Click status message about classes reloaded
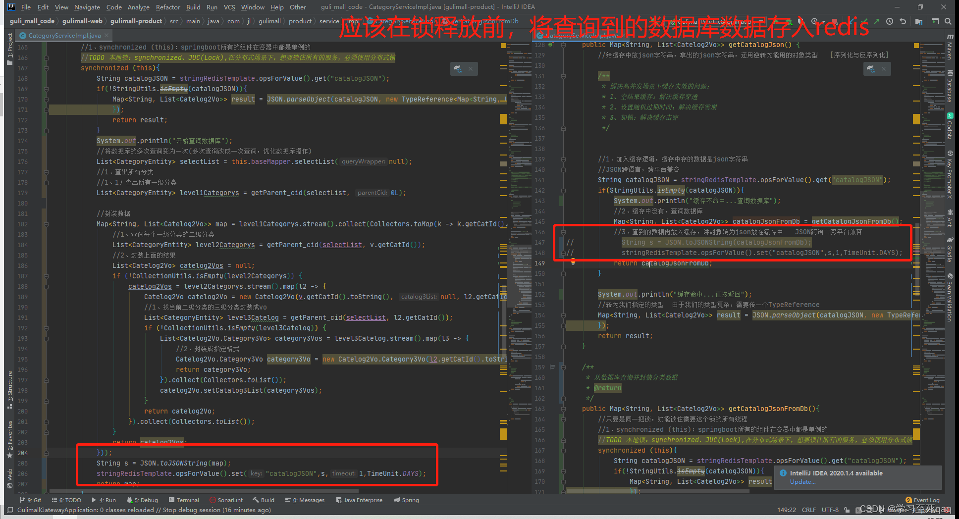This screenshot has width=959, height=519. click(144, 510)
